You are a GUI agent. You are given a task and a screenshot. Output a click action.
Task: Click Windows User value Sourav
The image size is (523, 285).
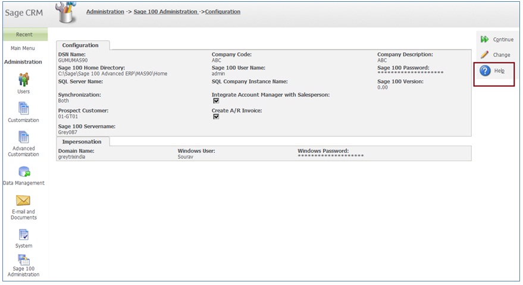point(186,157)
